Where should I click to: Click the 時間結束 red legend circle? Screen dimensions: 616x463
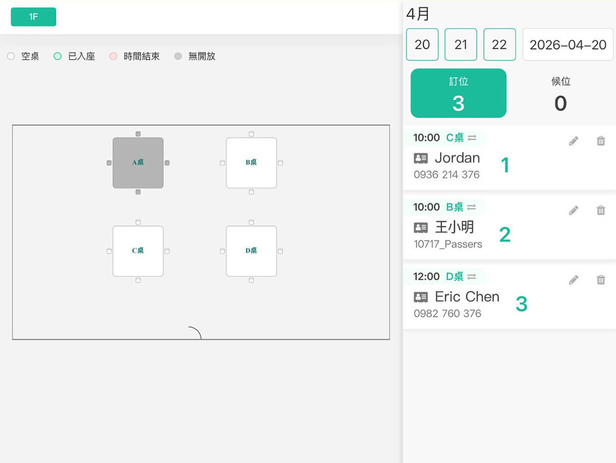(113, 57)
